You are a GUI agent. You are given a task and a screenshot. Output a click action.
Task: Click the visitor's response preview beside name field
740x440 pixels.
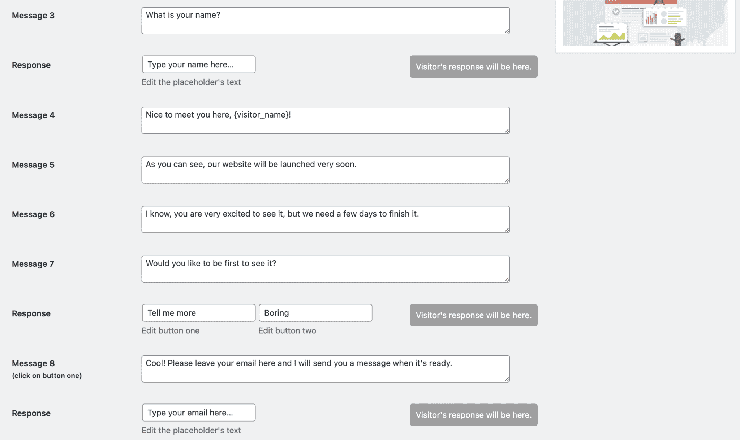click(x=474, y=67)
